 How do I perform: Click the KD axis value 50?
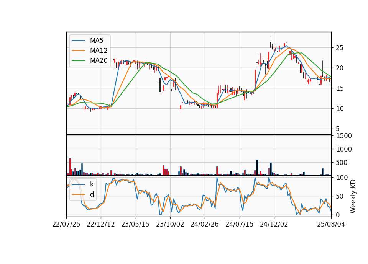[340, 196]
